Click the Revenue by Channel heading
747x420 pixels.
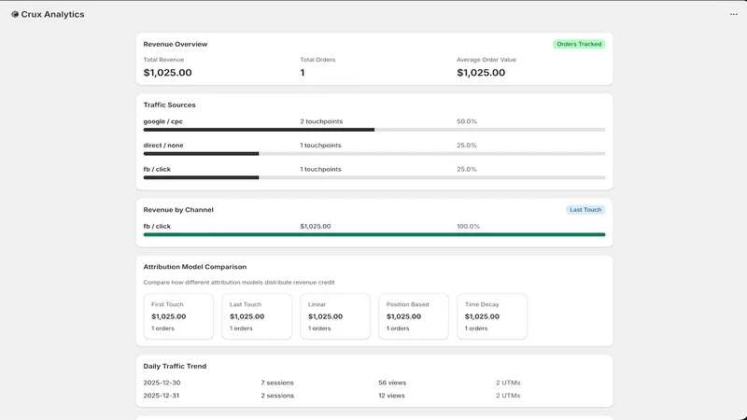(x=178, y=209)
